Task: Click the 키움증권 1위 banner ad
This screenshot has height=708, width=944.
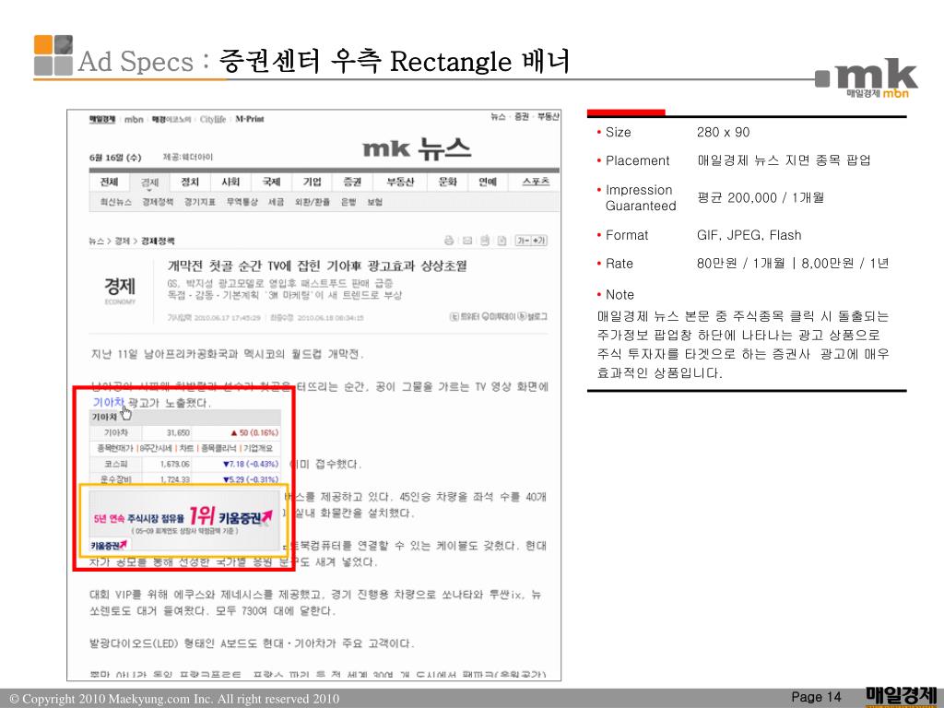Action: coord(183,519)
